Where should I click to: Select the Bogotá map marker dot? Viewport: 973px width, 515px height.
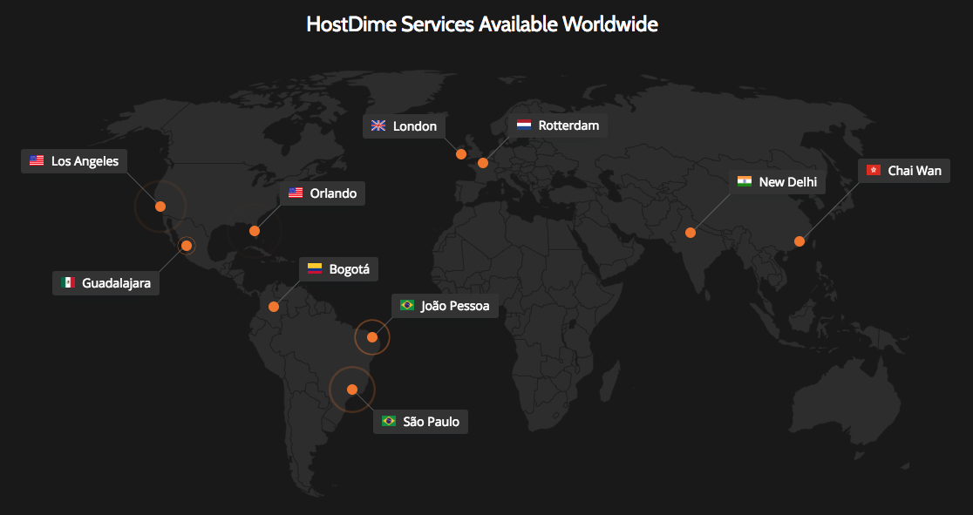(274, 307)
